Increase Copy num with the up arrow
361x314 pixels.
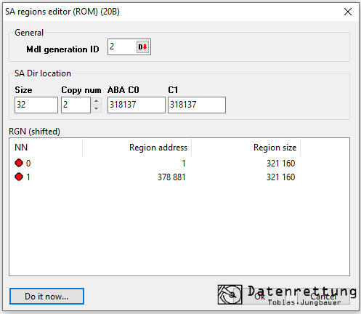(x=97, y=101)
